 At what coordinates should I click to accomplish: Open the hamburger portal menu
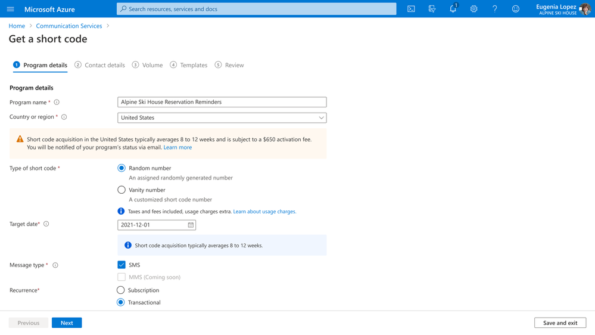pyautogui.click(x=11, y=9)
